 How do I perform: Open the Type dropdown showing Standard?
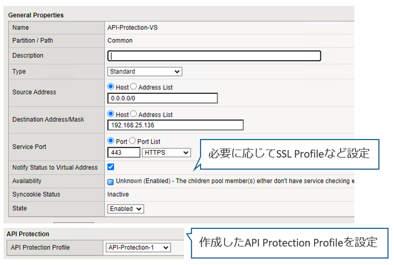pyautogui.click(x=144, y=71)
